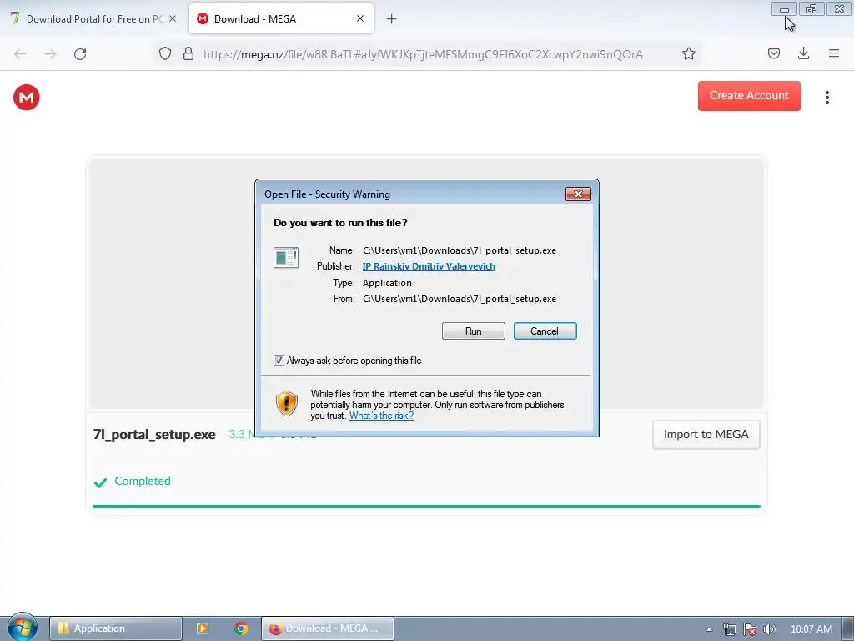
Task: Click the volume speaker tray icon
Action: click(x=769, y=629)
